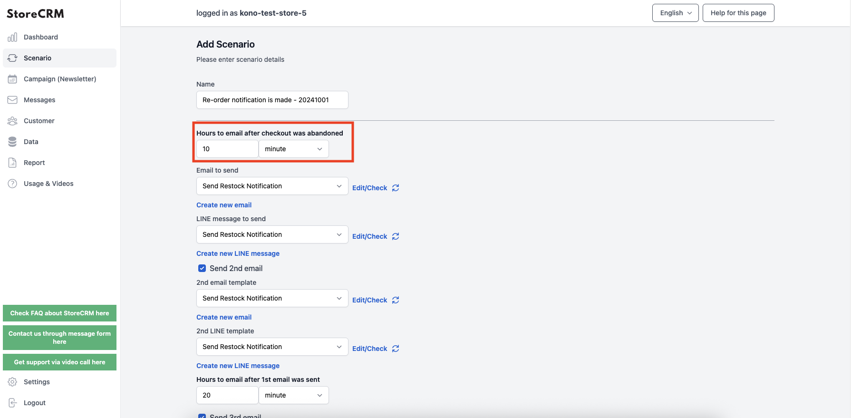Viewport: 851px width, 418px height.
Task: Click Edit/Check next to LINE message to send
Action: click(369, 236)
